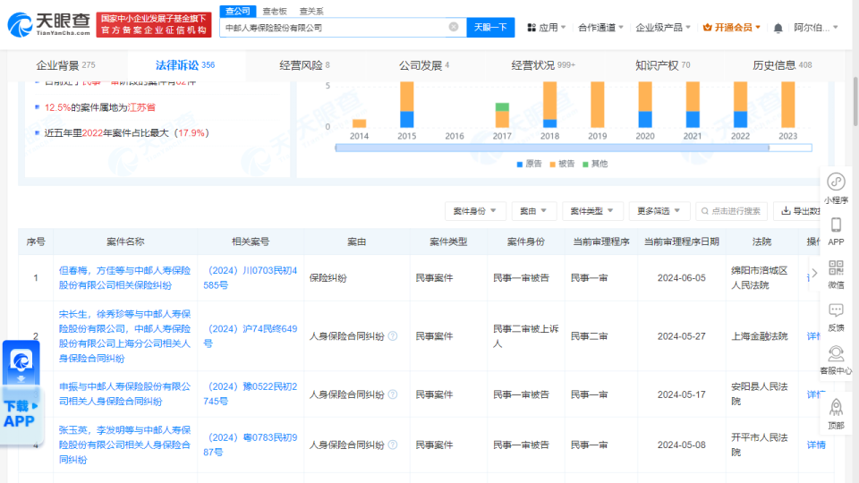
Task: Select the 查老板 search tab
Action: point(275,11)
